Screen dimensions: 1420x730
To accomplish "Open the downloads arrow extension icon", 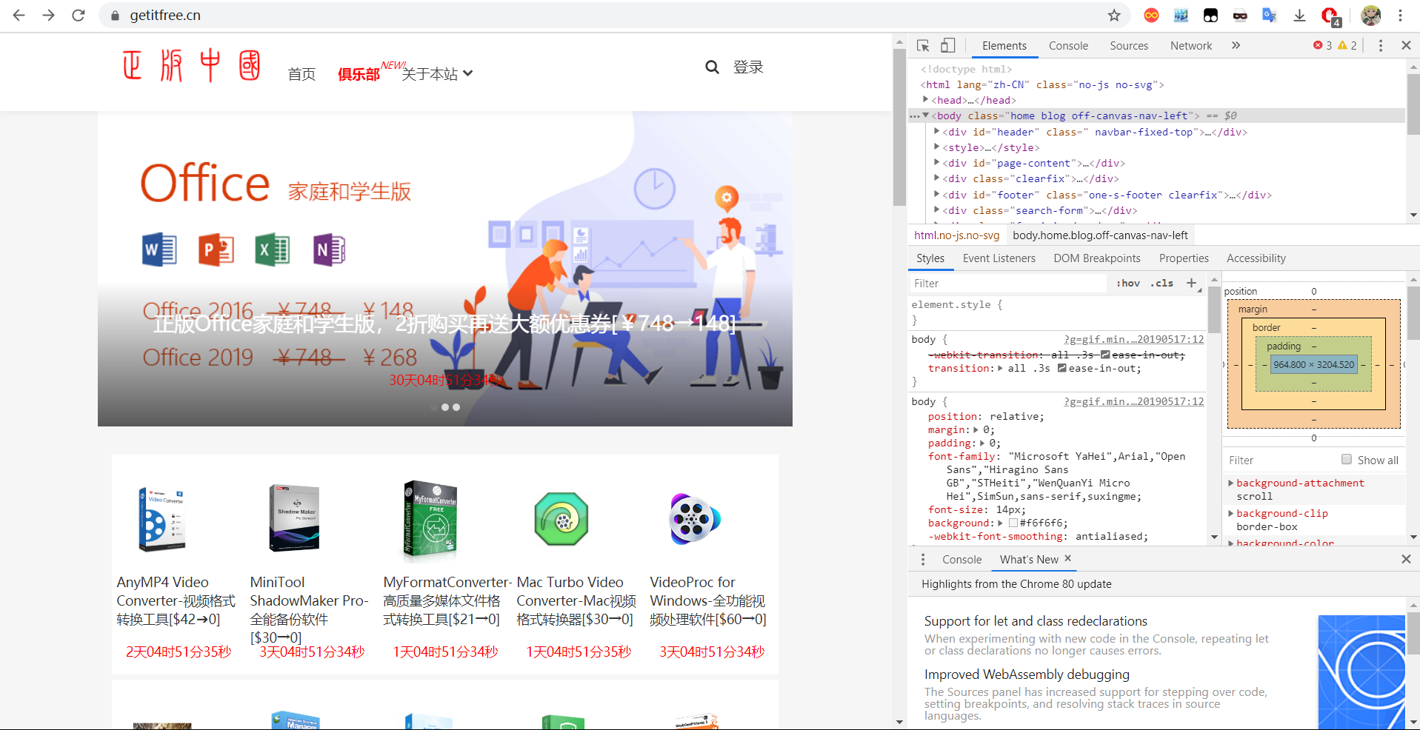I will click(x=1299, y=15).
